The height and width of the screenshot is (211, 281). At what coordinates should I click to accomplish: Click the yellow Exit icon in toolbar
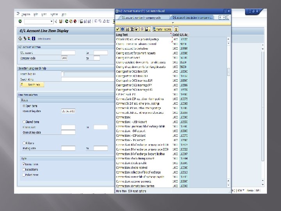(x=71, y=21)
